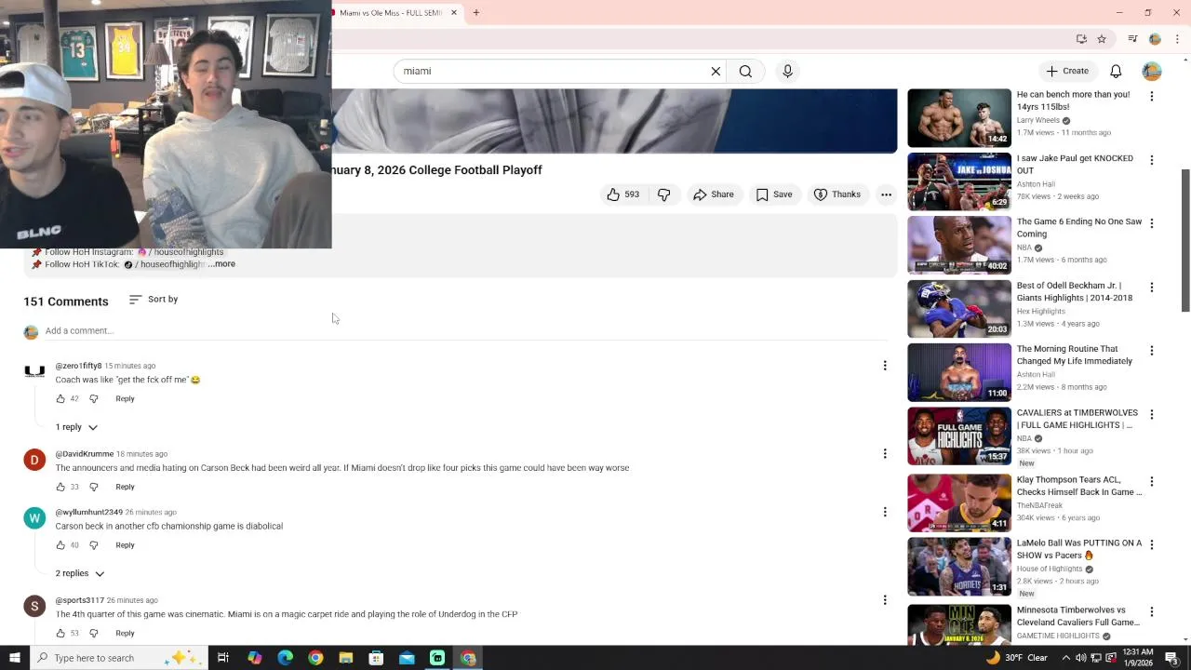Launch Microsoft Edge from the taskbar
The image size is (1191, 670).
tap(285, 658)
